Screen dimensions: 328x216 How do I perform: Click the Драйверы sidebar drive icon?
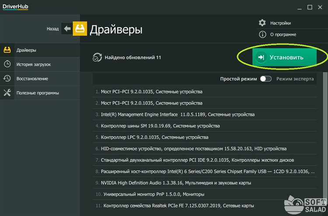tap(7, 50)
